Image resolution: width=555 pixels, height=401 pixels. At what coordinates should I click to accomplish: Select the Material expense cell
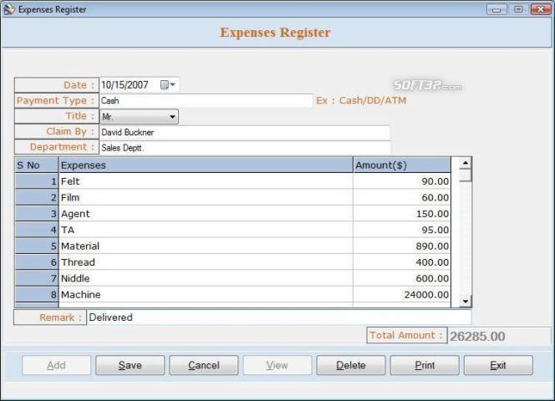point(206,246)
